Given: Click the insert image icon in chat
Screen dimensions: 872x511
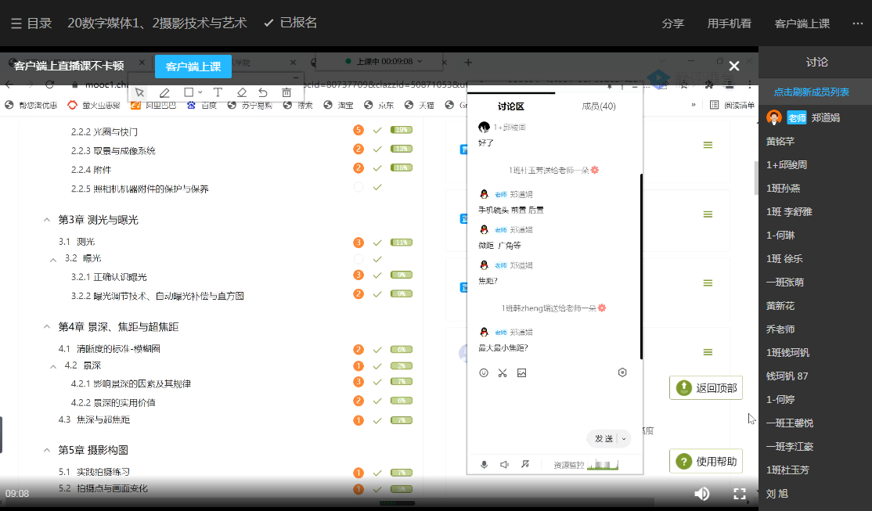Looking at the screenshot, I should 521,372.
